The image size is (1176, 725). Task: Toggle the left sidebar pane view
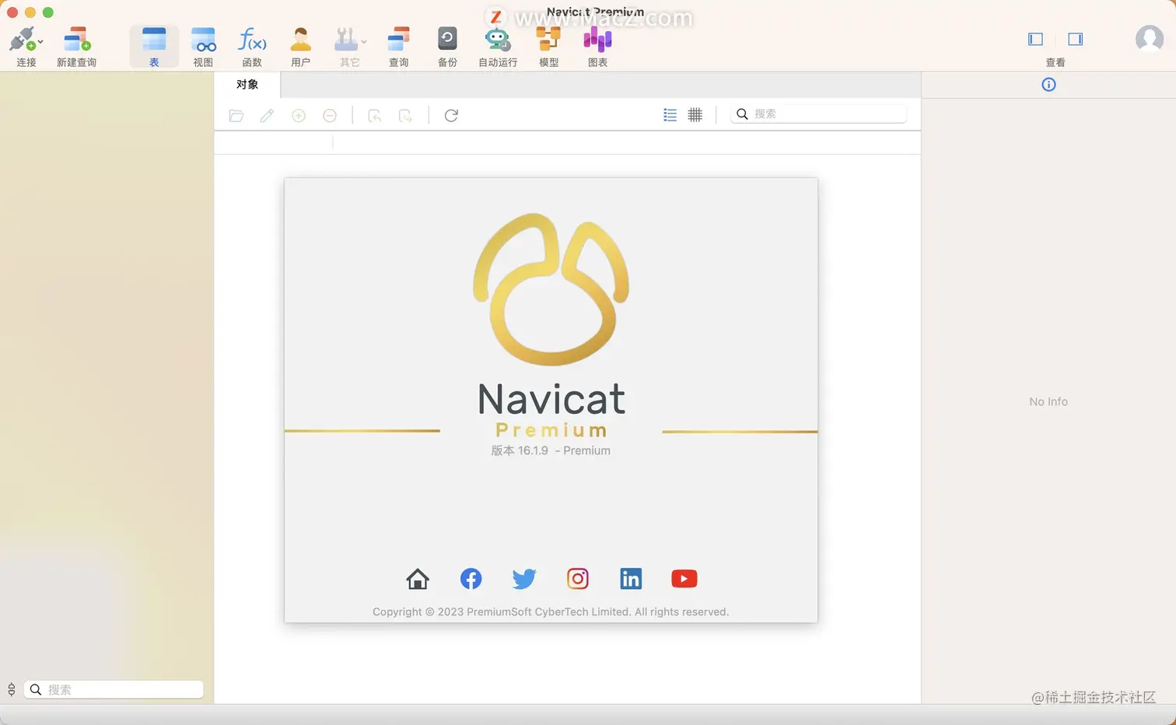coord(1035,39)
